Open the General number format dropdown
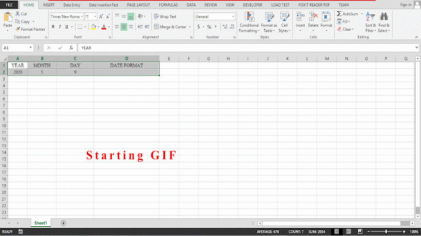The height and width of the screenshot is (236, 421). coord(233,16)
